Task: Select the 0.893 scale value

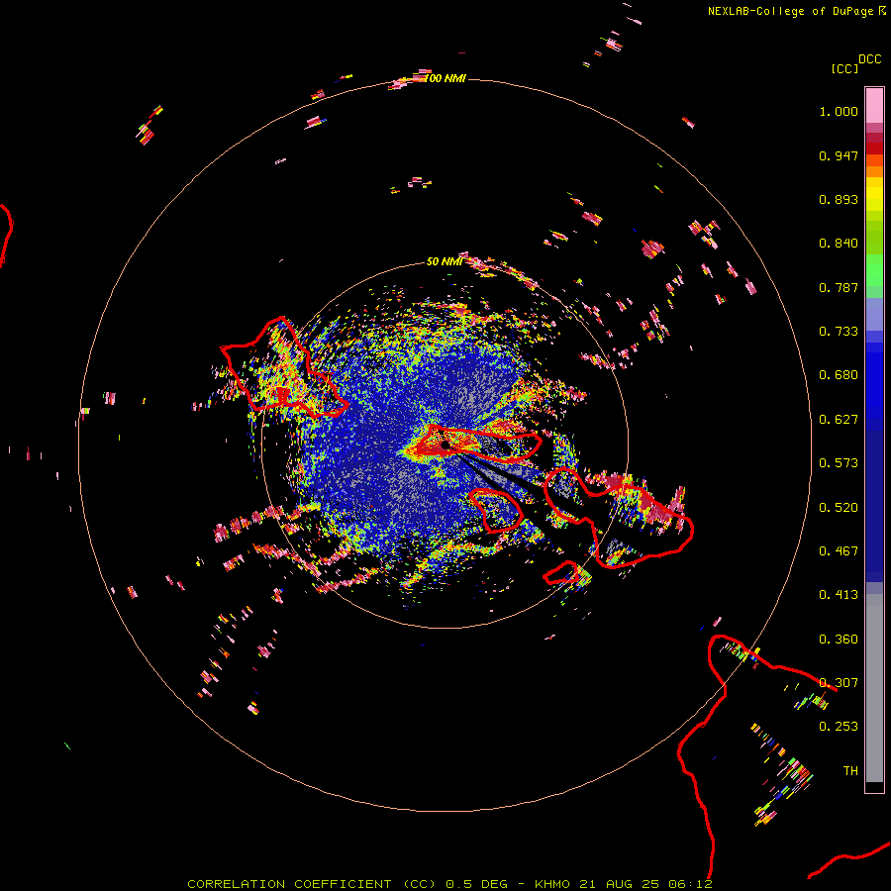Action: point(839,199)
